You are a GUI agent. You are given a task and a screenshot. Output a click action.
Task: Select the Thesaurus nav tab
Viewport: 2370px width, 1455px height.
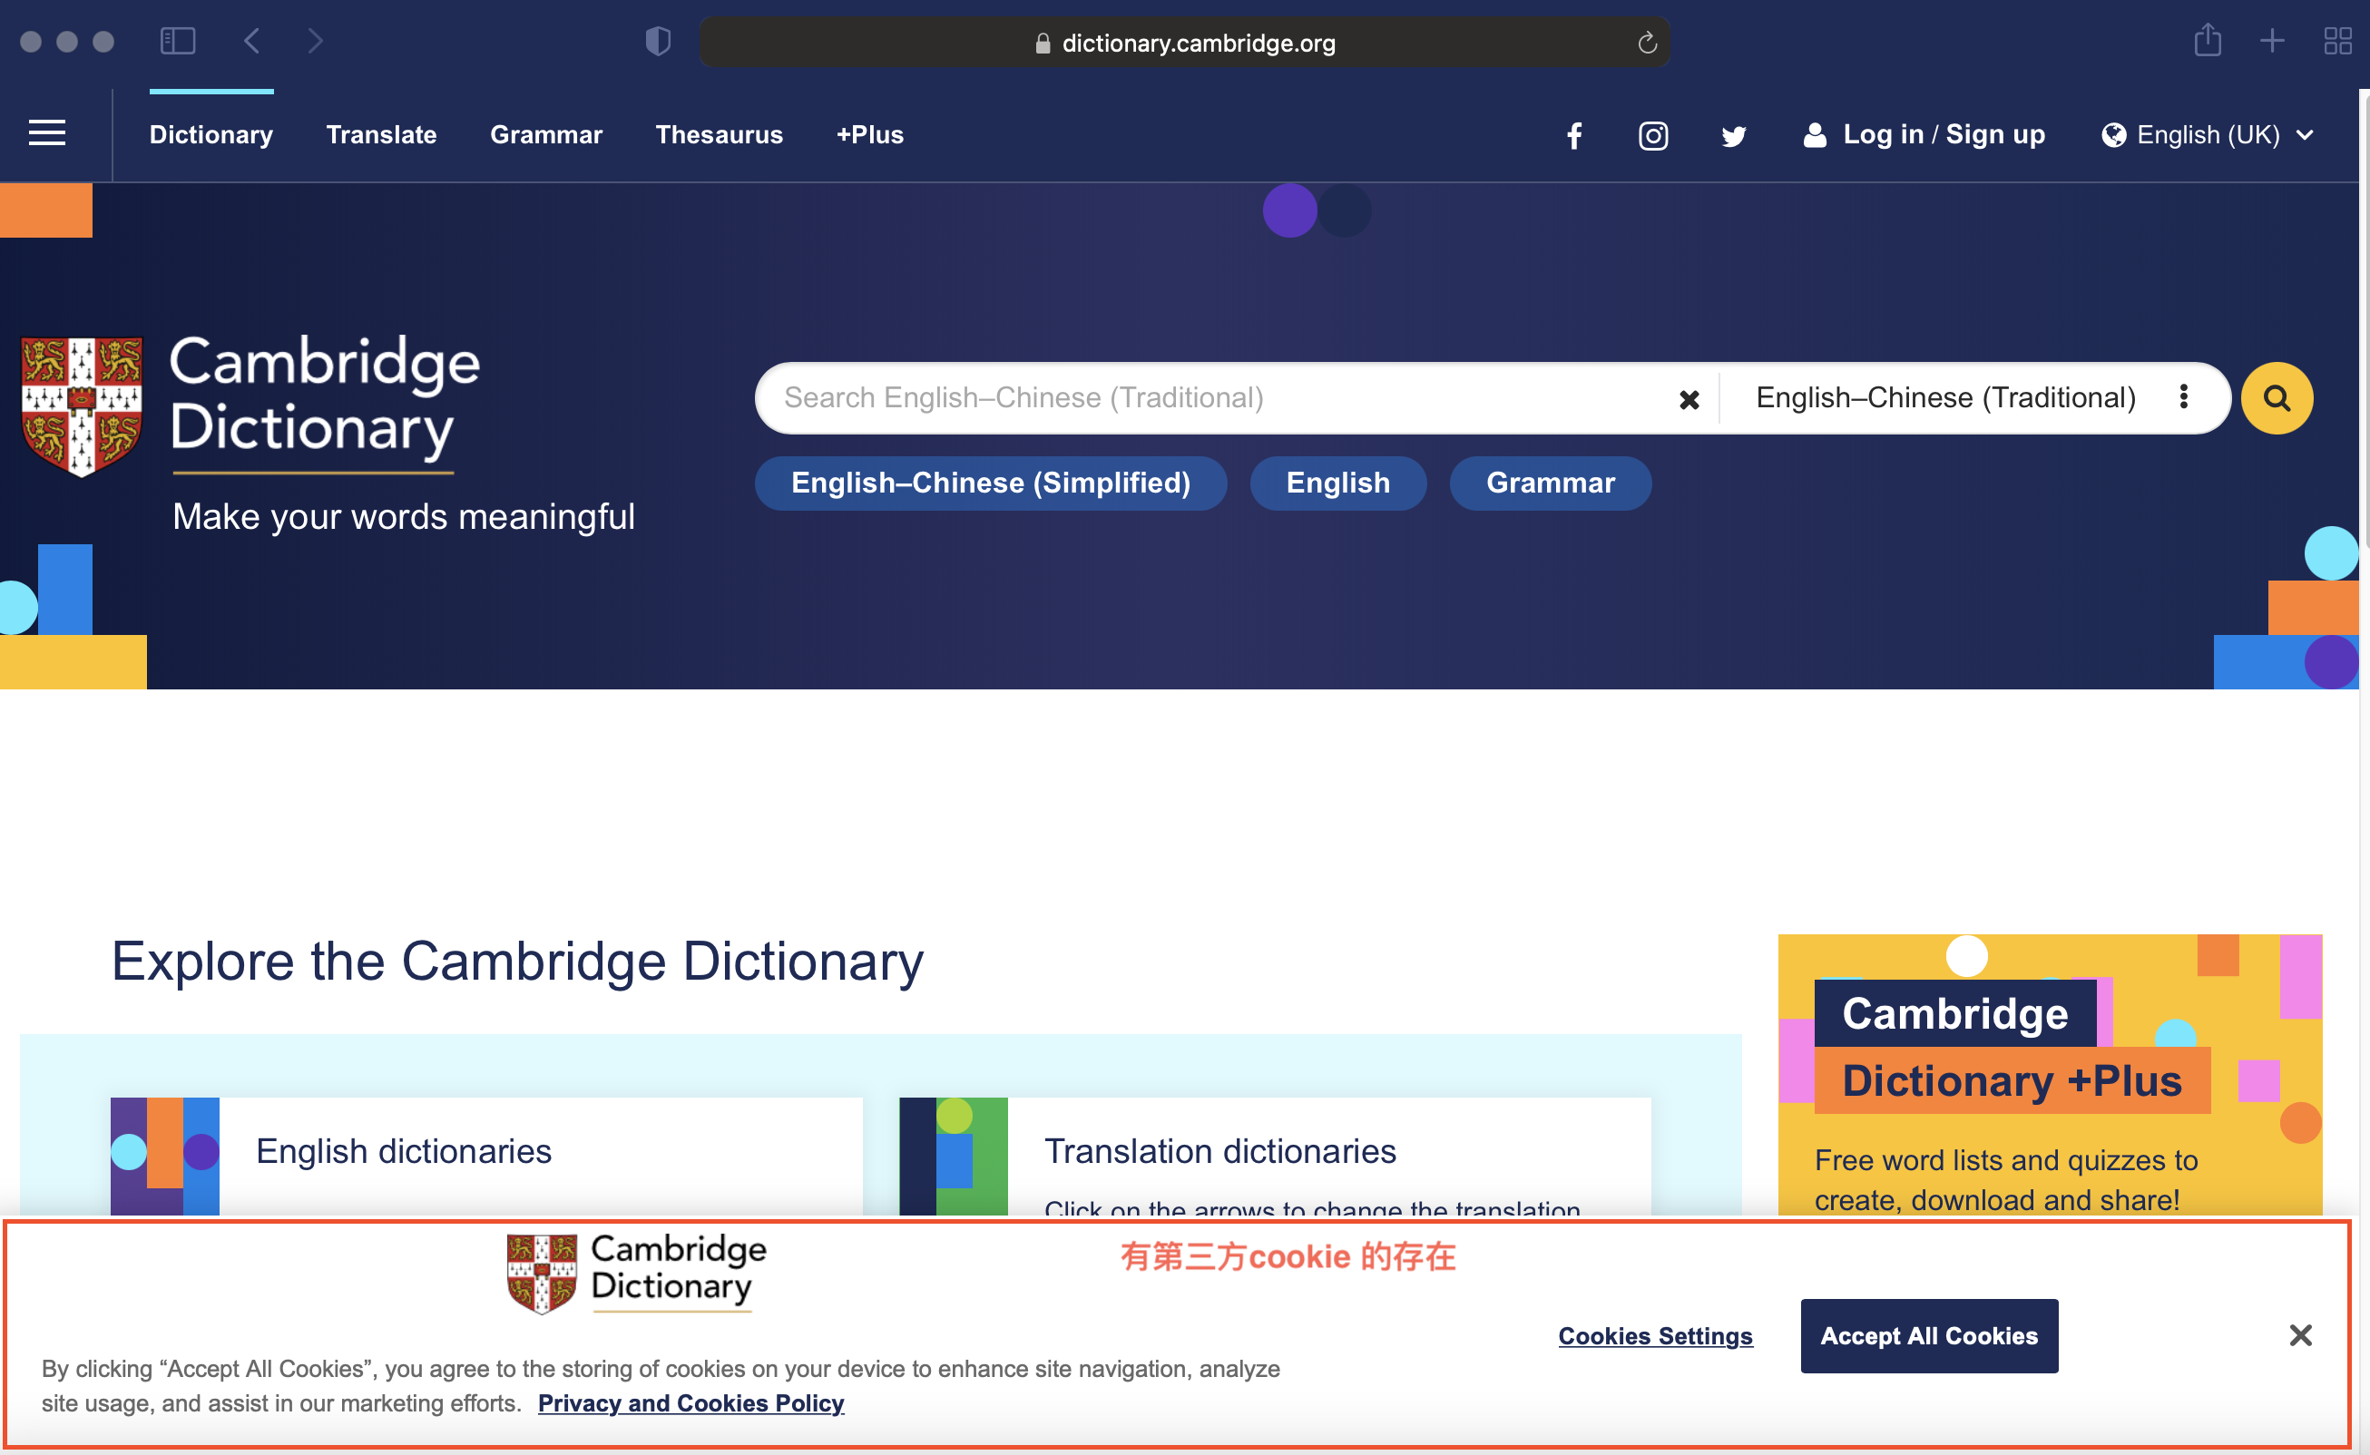coord(720,135)
